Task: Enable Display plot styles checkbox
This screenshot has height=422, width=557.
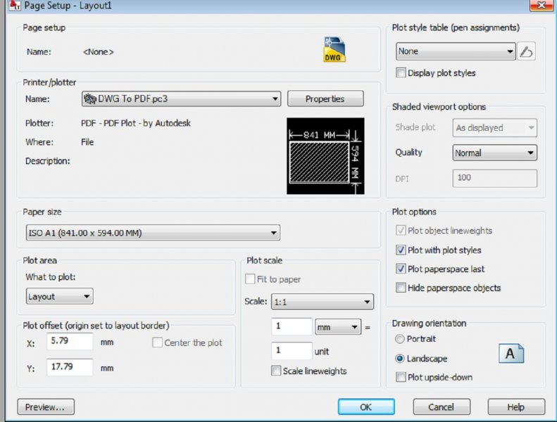Action: [x=401, y=72]
